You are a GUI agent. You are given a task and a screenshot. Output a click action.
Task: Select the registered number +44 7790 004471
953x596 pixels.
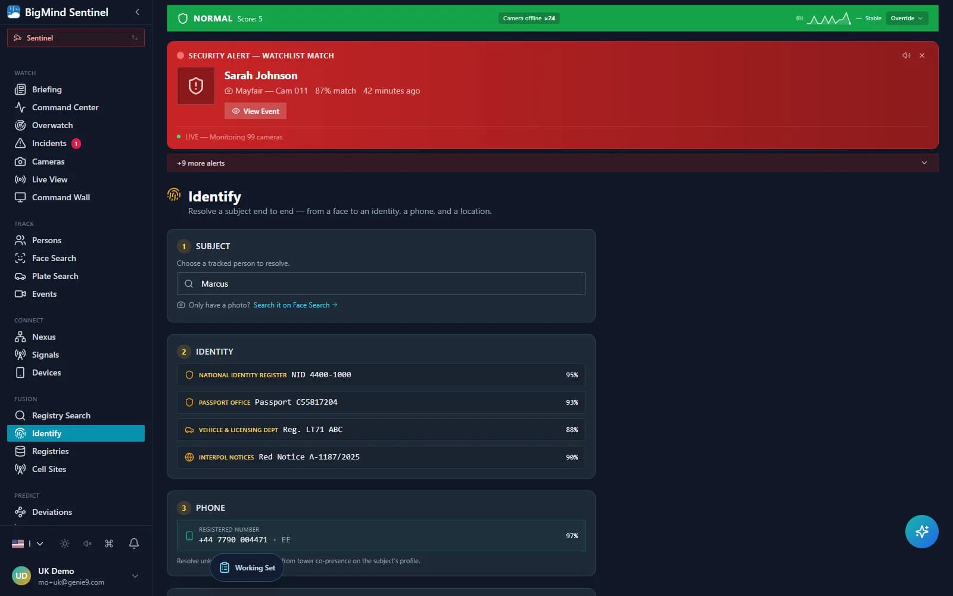pyautogui.click(x=381, y=535)
